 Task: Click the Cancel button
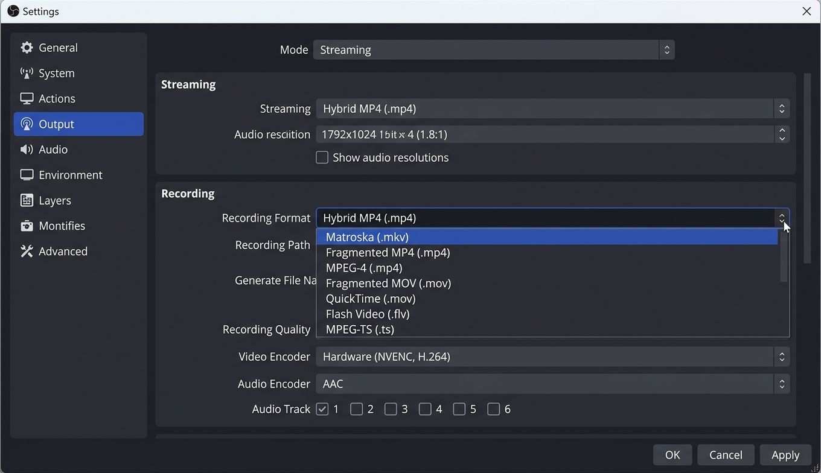click(726, 455)
